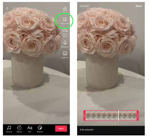Click the left trim handle of clip
This screenshot has height=139, width=150.
85,116
